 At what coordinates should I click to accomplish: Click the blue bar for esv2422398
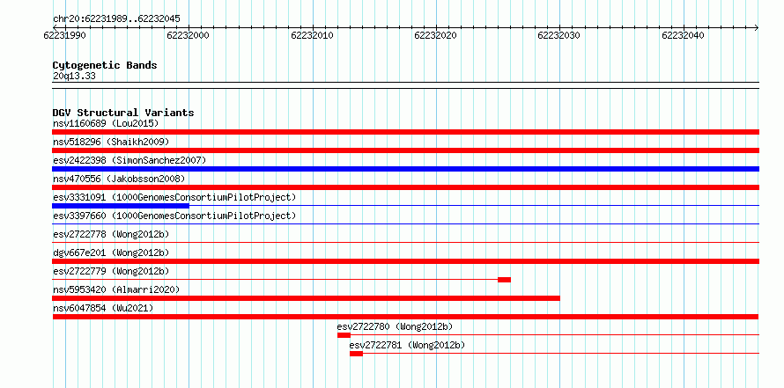405,169
